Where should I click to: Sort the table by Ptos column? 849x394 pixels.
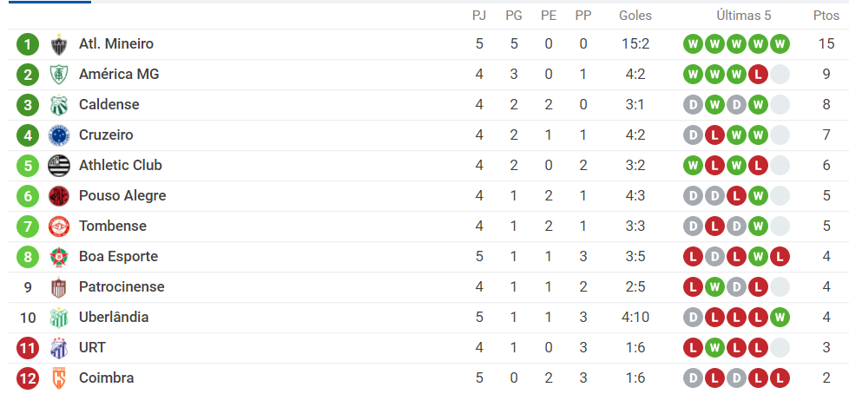[826, 16]
